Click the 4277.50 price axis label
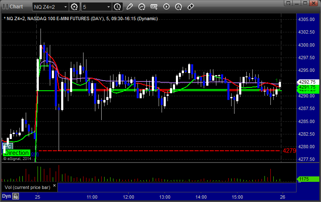The width and height of the screenshot is (321, 202). [x=307, y=159]
